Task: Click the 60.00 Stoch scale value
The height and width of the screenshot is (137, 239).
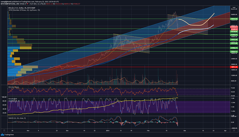Action: (x=5, y=105)
